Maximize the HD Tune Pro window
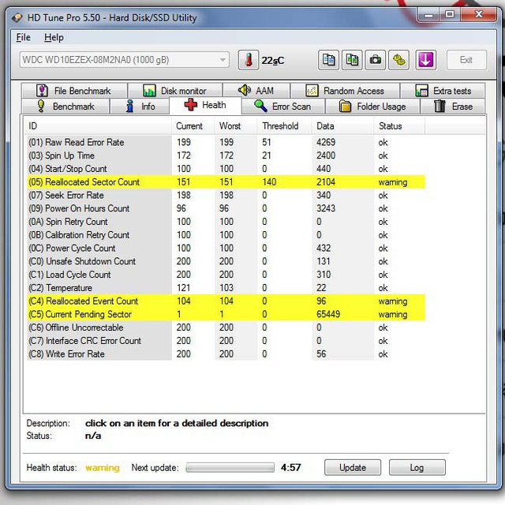 450,15
